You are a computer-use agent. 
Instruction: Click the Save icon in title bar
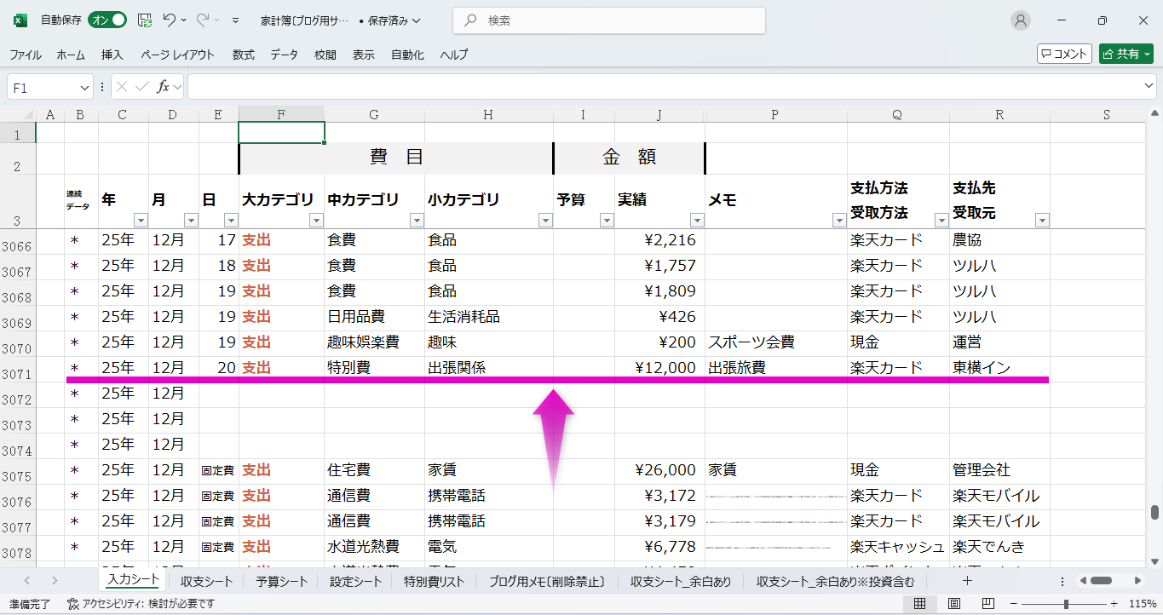[145, 20]
